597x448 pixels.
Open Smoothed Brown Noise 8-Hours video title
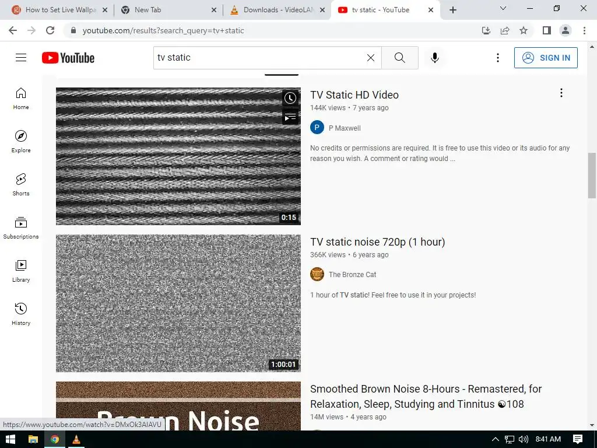[426, 396]
